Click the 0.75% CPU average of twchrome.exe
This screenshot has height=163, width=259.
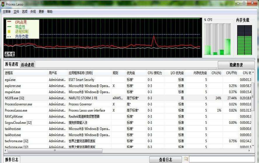233,141
